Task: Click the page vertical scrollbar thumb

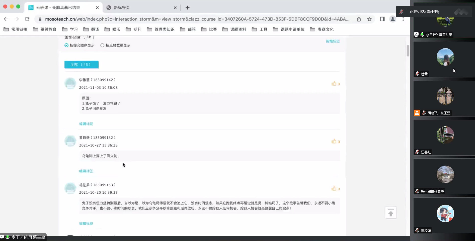Action: click(408, 51)
